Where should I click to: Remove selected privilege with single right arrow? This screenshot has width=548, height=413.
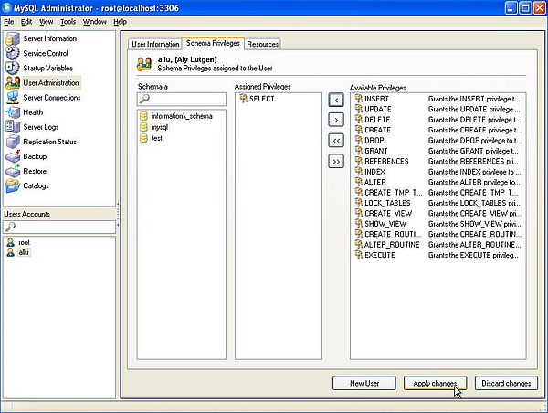pos(336,120)
